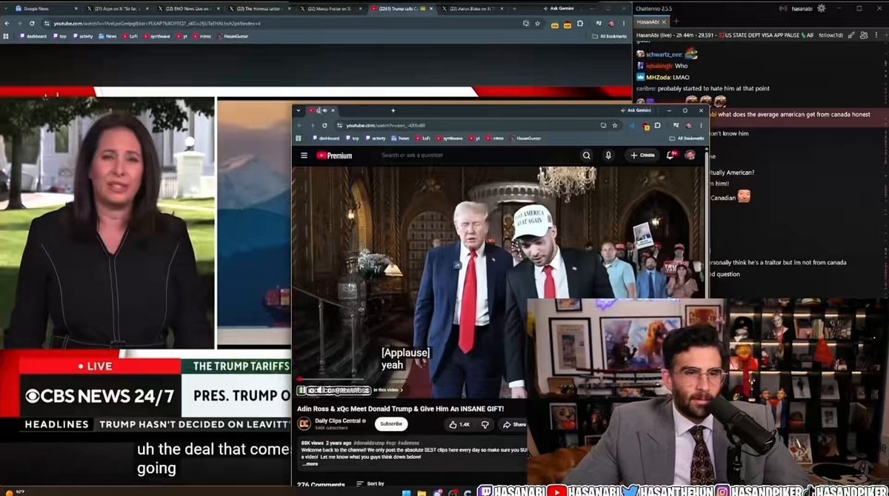Open File Explorer from taskbar
The width and height of the screenshot is (889, 496).
(421, 492)
